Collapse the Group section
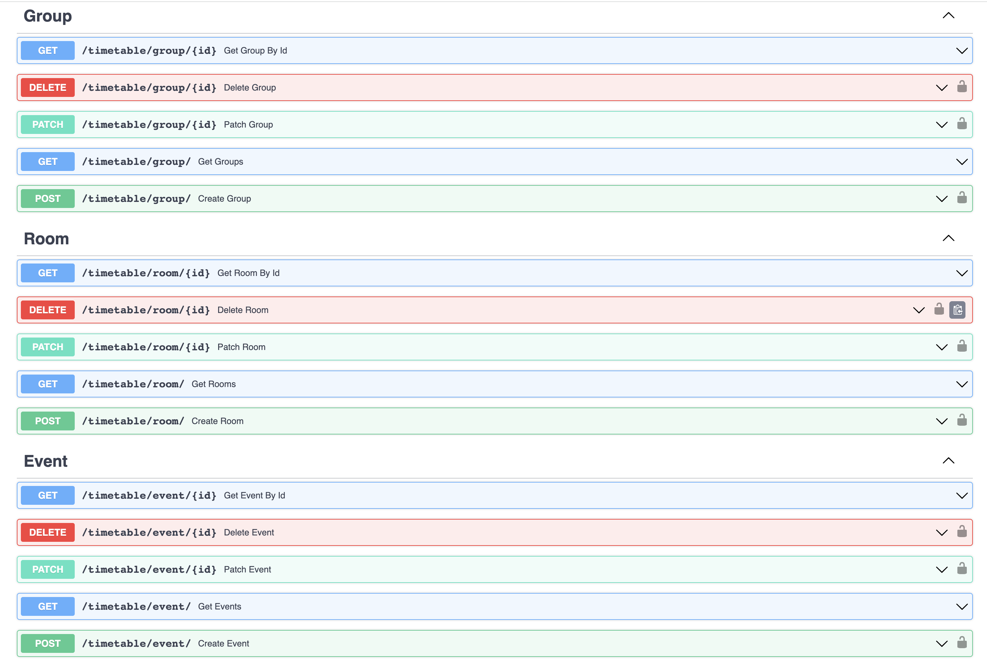987x667 pixels. point(948,16)
